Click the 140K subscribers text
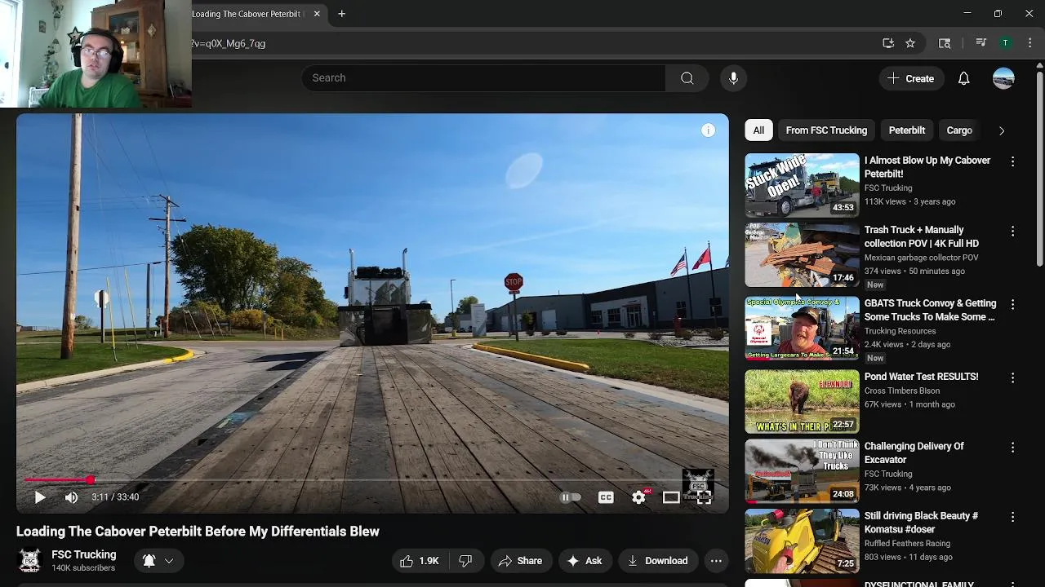The width and height of the screenshot is (1045, 587). (83, 568)
